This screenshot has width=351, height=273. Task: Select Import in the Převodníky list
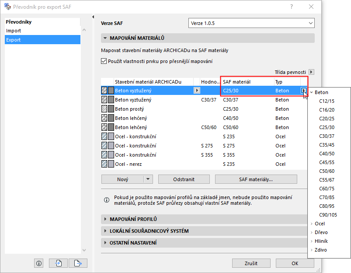point(42,31)
